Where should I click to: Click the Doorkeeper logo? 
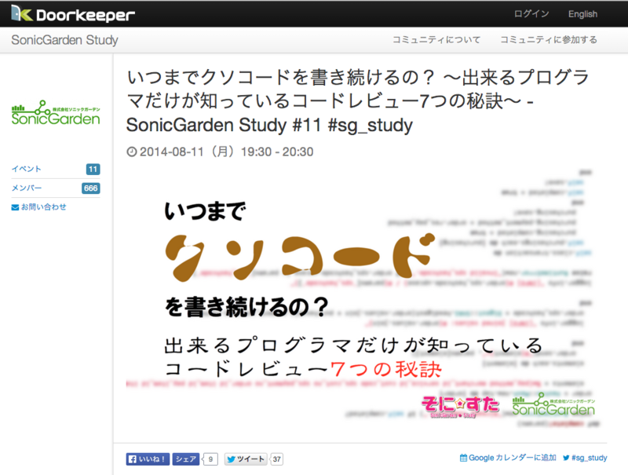[x=73, y=14]
